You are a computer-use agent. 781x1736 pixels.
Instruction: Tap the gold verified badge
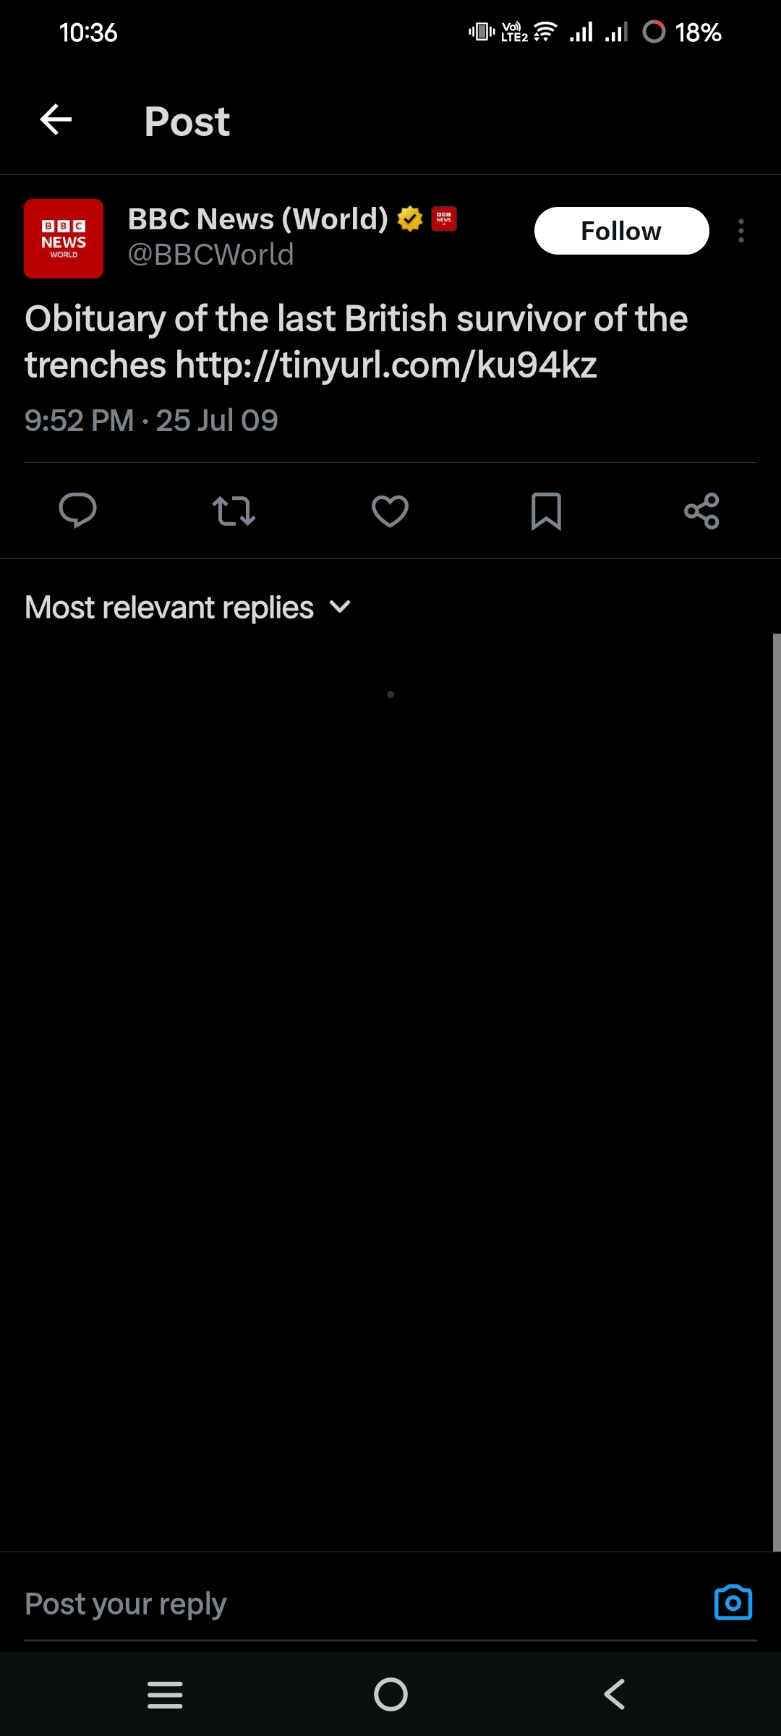click(410, 218)
